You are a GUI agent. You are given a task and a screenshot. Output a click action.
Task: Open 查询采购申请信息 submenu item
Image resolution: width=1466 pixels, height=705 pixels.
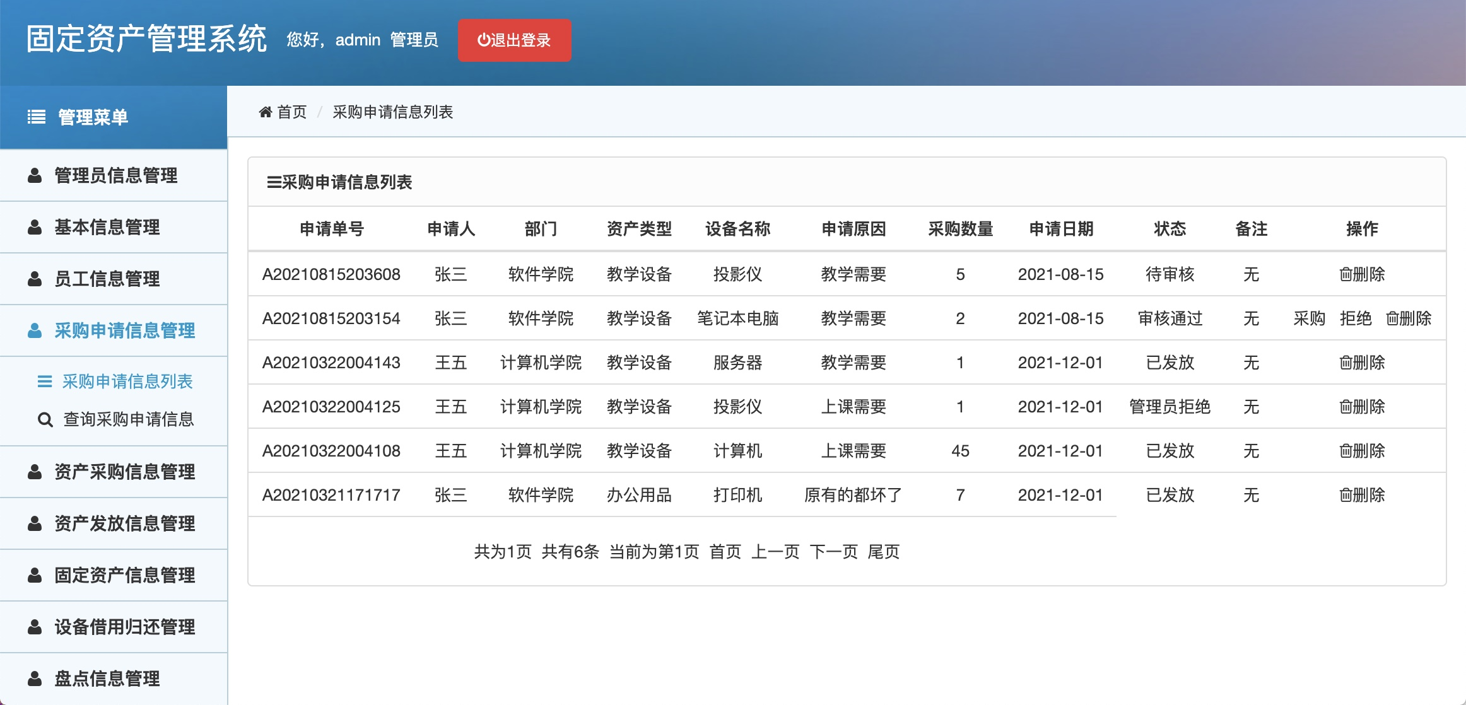pos(129,419)
